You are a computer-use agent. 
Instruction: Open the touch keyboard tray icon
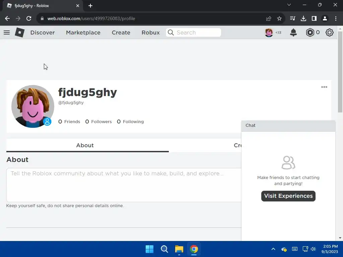point(295,249)
